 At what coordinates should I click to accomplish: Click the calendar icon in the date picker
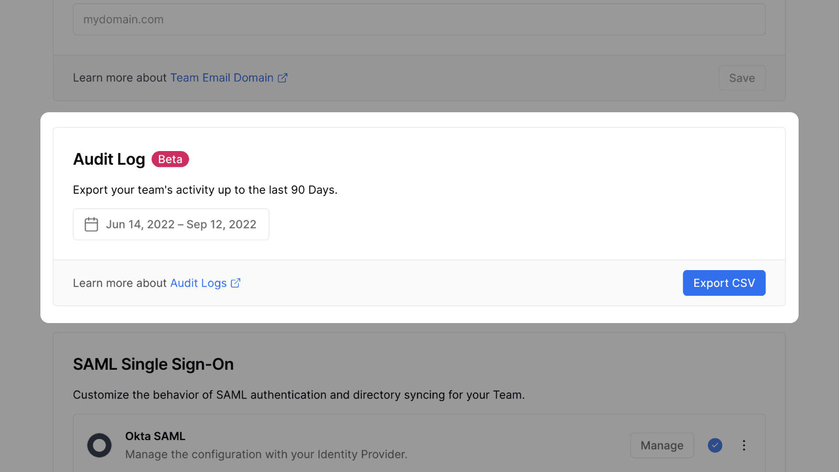[91, 224]
